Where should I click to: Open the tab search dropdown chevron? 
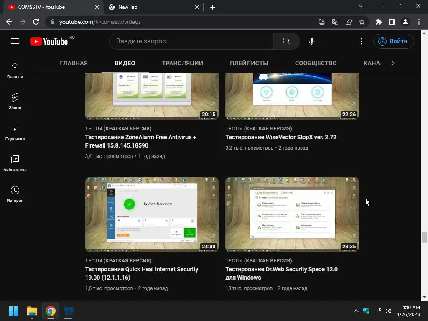pos(361,6)
